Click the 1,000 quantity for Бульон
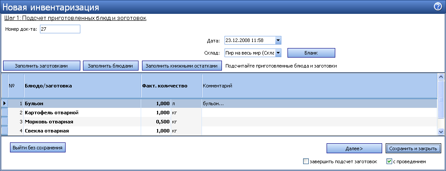Image resolution: width=446 pixels, height=171 pixels. [156, 103]
